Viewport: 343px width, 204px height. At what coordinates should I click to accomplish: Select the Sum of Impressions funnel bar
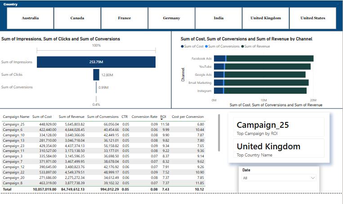point(96,62)
